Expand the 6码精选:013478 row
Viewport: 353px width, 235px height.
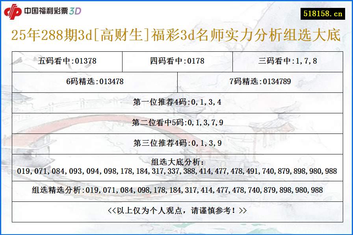(x=96, y=82)
